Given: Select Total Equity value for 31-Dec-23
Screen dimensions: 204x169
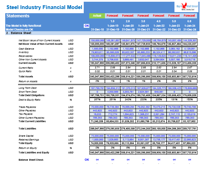Looking at the screenshot, I should click(174, 143).
